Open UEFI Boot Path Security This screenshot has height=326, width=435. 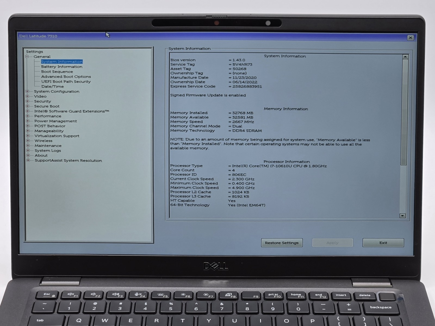[x=66, y=81]
